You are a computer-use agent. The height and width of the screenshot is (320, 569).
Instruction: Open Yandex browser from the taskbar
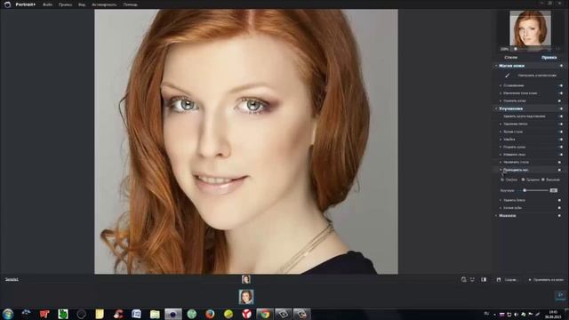pyautogui.click(x=247, y=314)
